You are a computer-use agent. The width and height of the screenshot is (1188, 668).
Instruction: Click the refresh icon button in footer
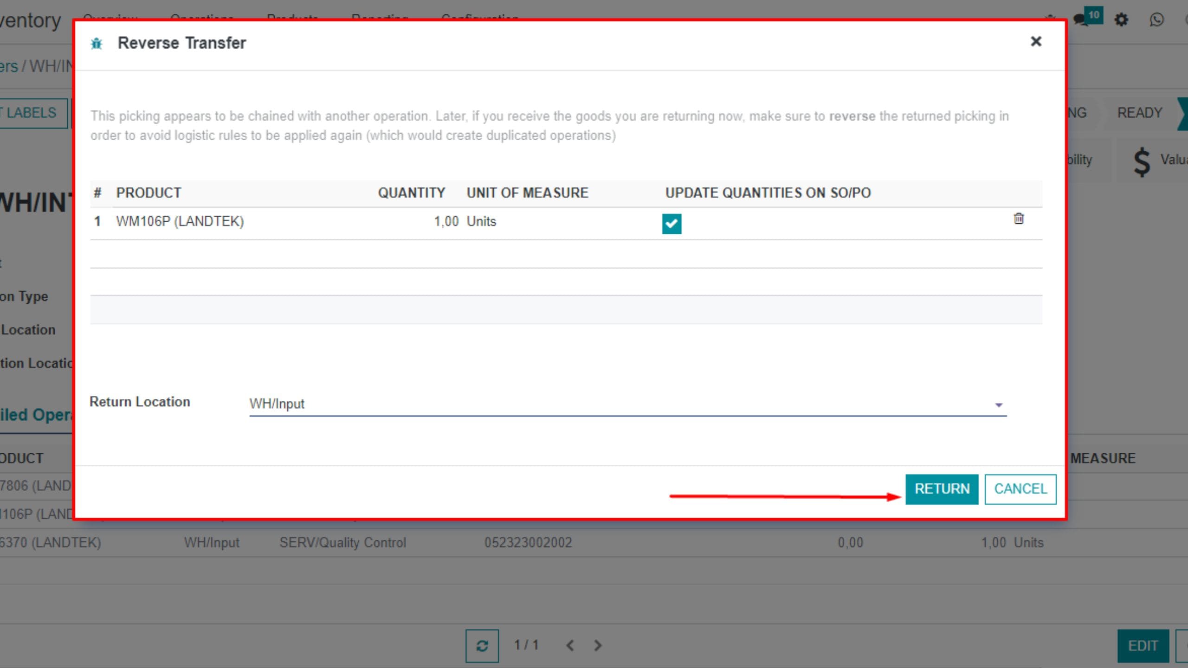click(x=482, y=646)
